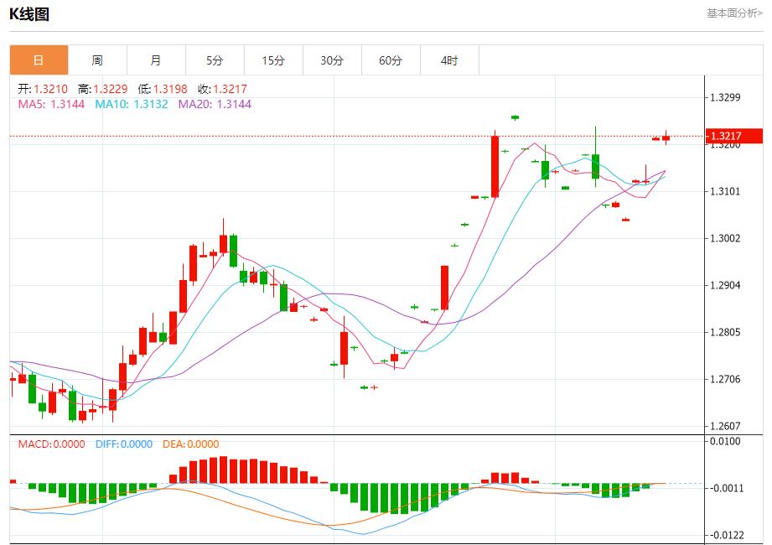The image size is (772, 545).
Task: Click the DIFF value label
Action: [x=124, y=444]
